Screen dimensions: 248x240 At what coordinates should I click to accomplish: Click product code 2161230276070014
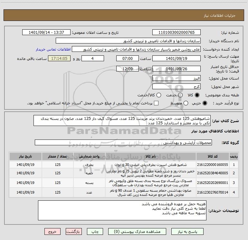[213, 192]
